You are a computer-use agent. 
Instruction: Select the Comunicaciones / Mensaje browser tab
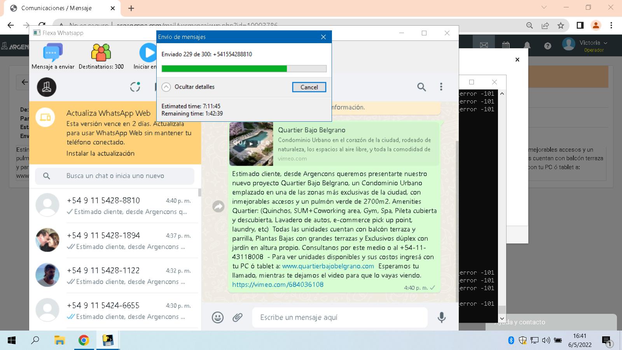click(62, 8)
